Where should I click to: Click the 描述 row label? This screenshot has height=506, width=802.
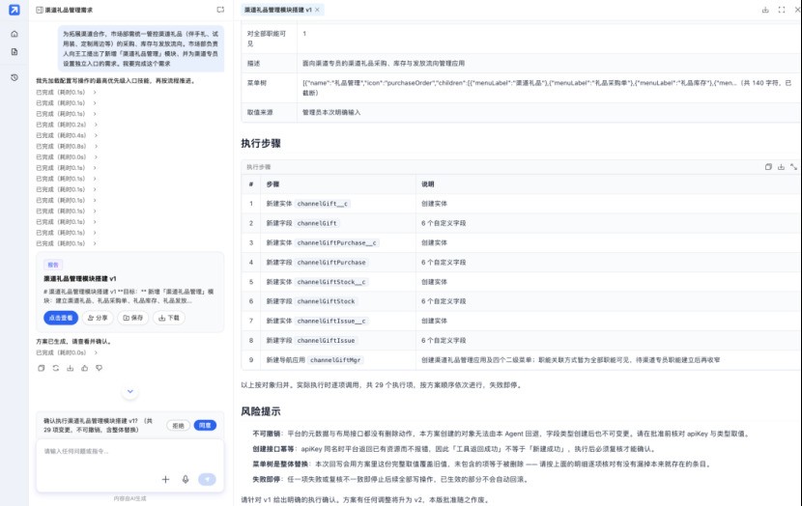[254, 64]
